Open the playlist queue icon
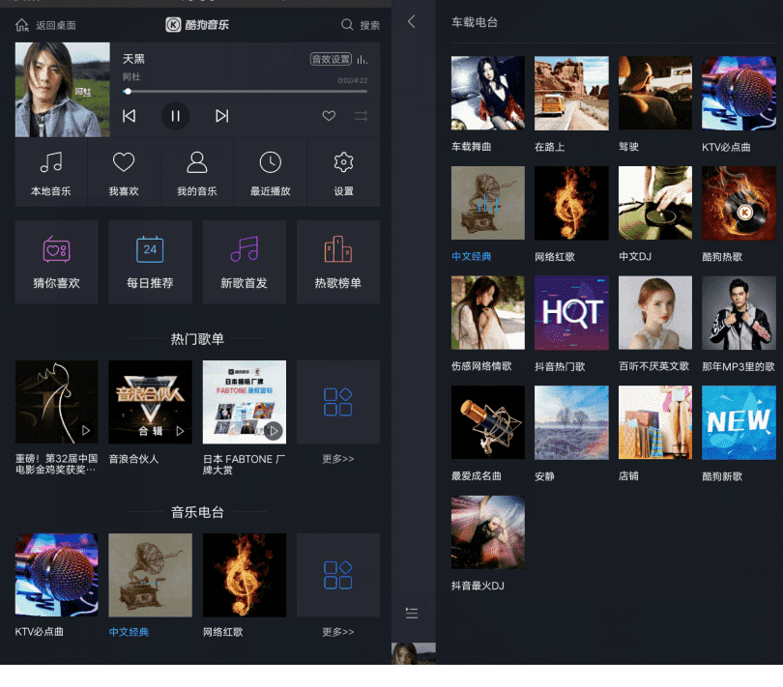 pyautogui.click(x=412, y=614)
